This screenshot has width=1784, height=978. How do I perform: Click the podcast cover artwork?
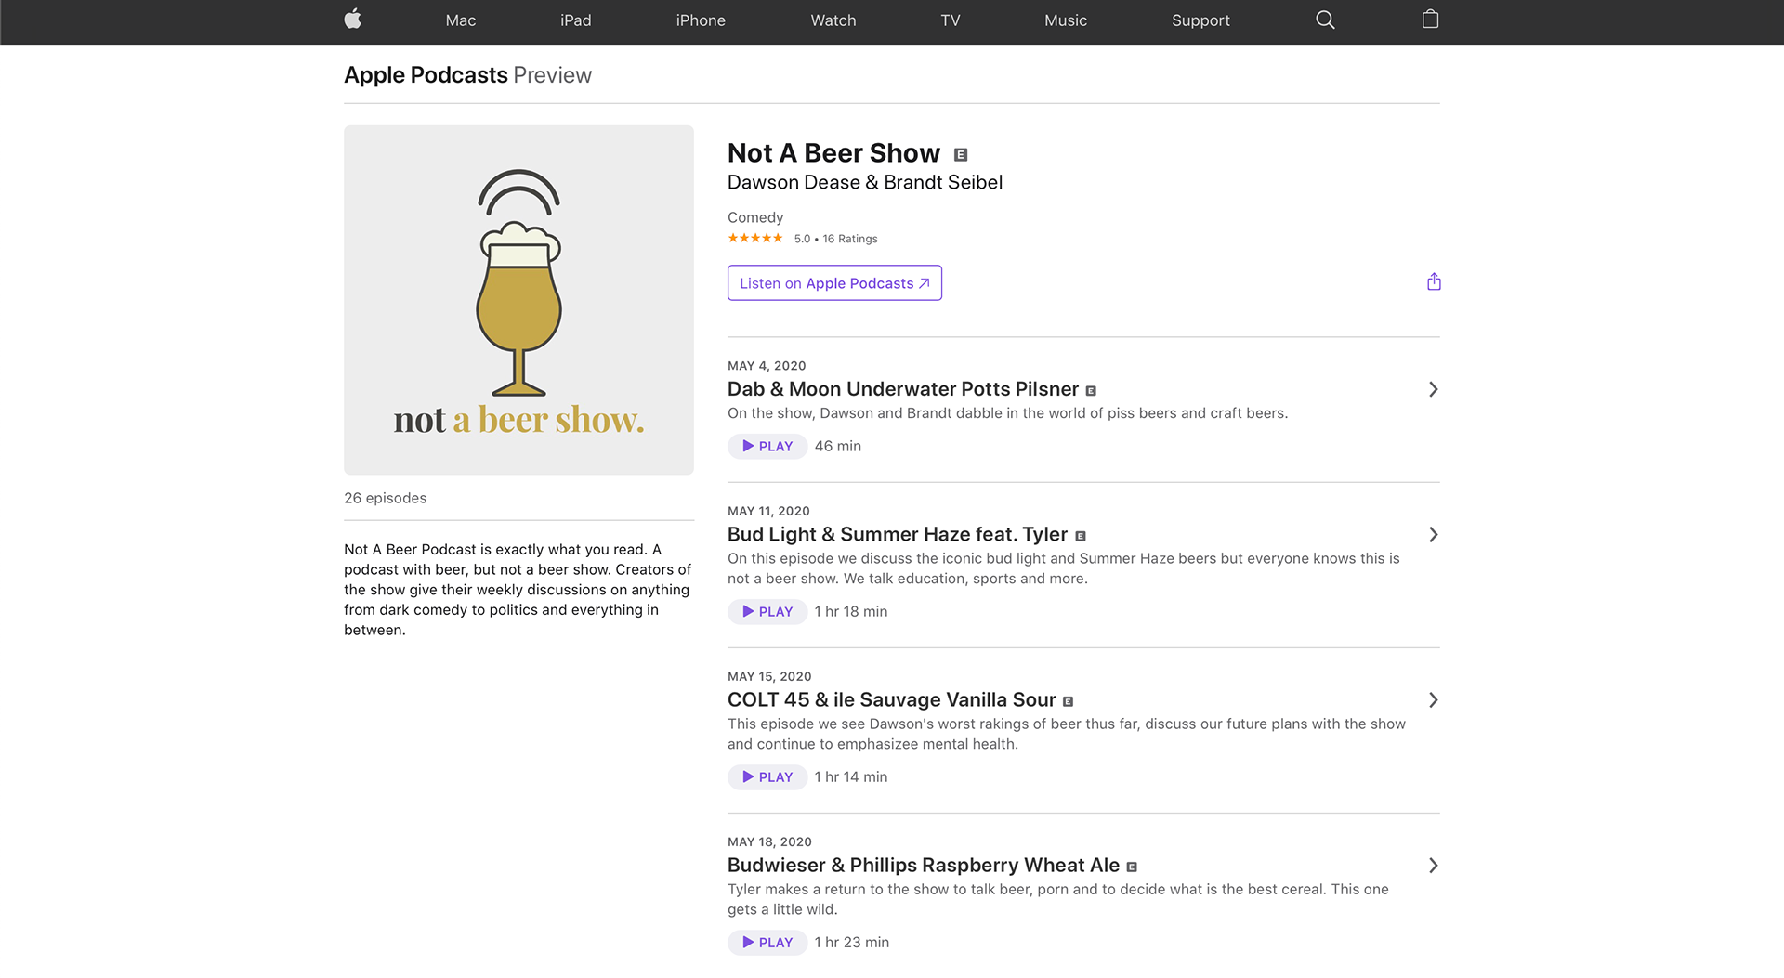click(x=518, y=300)
